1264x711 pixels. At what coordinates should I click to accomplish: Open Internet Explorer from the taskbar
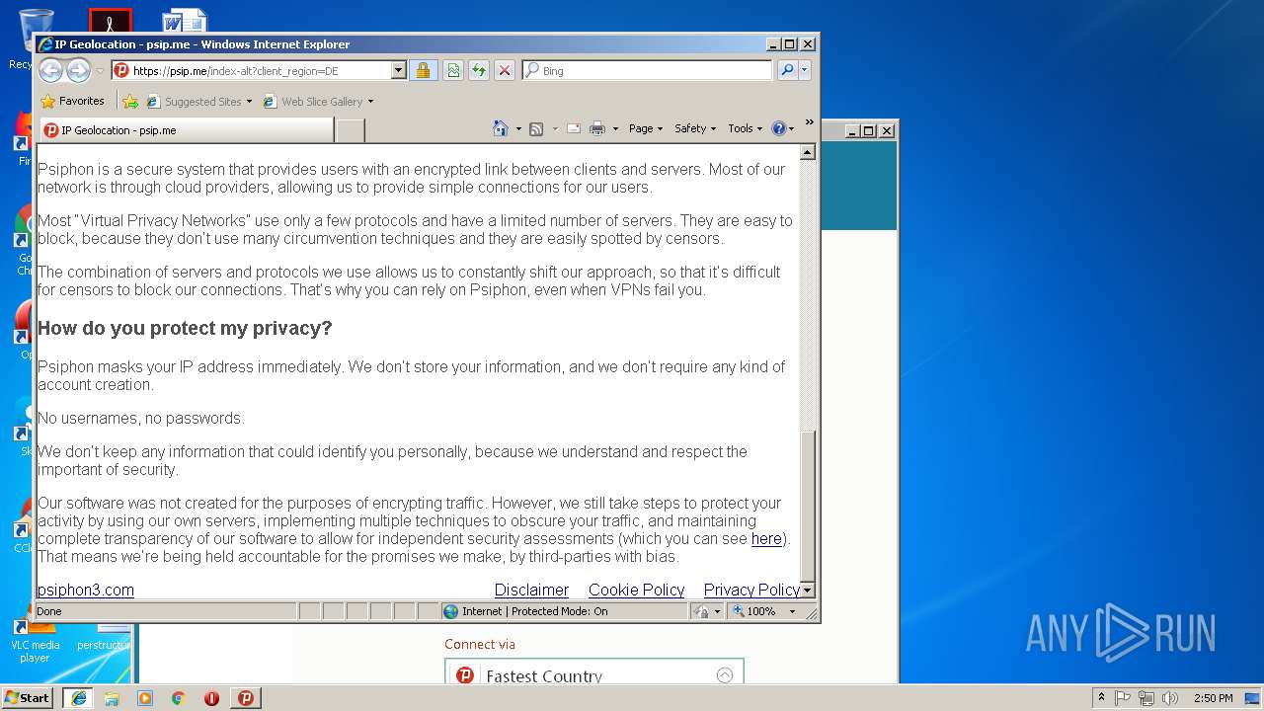78,698
